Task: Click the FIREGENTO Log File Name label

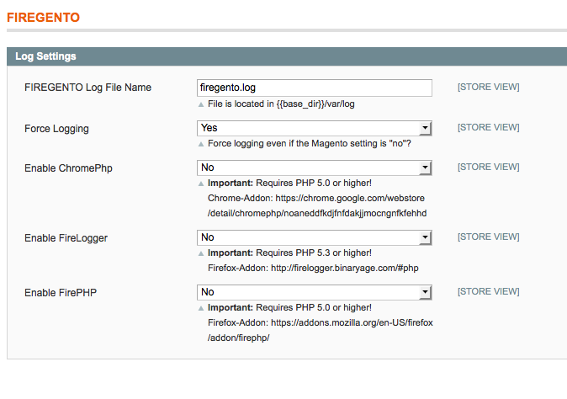Action: pos(87,88)
